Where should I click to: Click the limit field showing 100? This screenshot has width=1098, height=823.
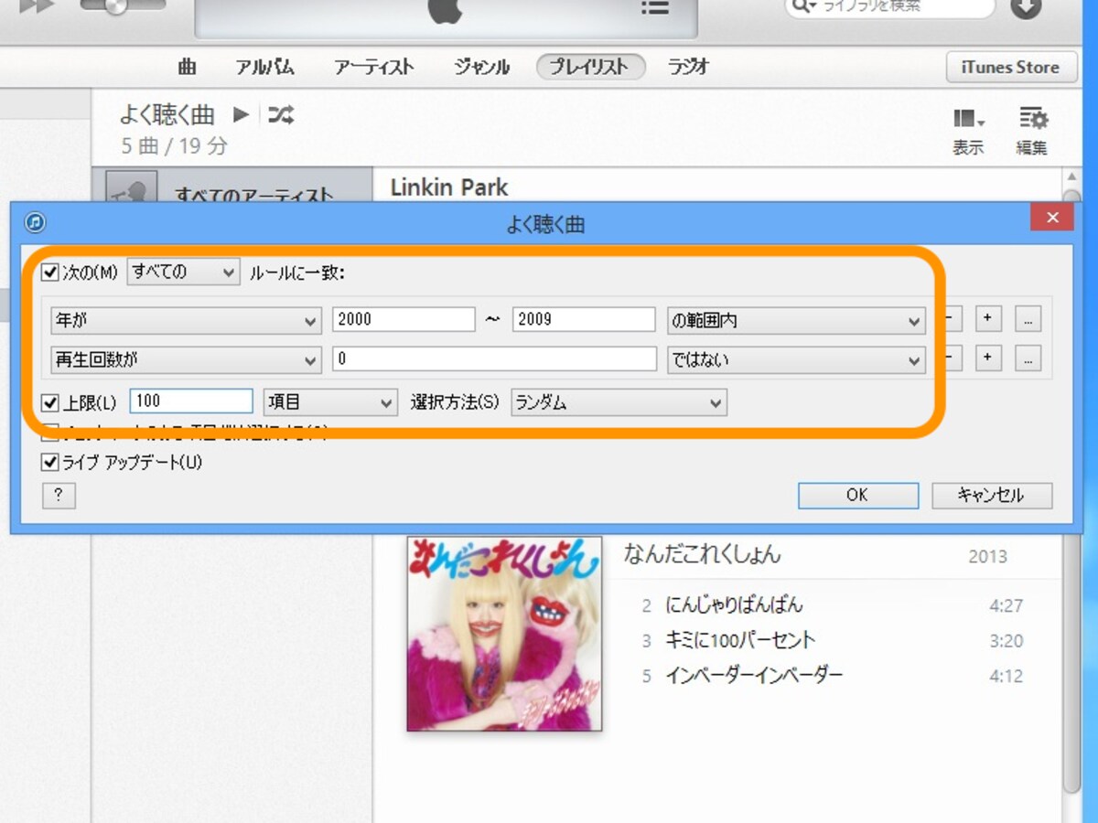click(191, 401)
